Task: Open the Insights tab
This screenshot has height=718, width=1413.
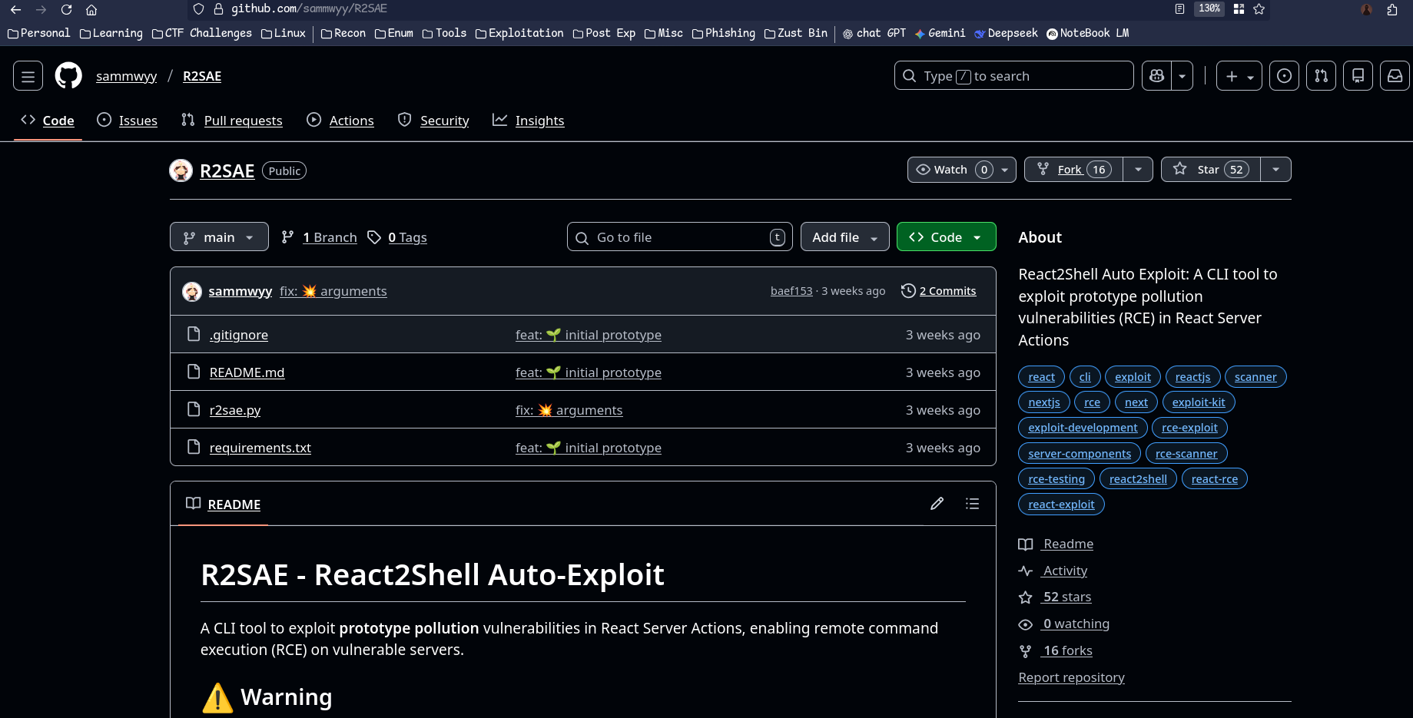Action: click(x=529, y=121)
